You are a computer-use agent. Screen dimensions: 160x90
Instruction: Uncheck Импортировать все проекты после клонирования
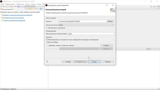tap(47, 39)
